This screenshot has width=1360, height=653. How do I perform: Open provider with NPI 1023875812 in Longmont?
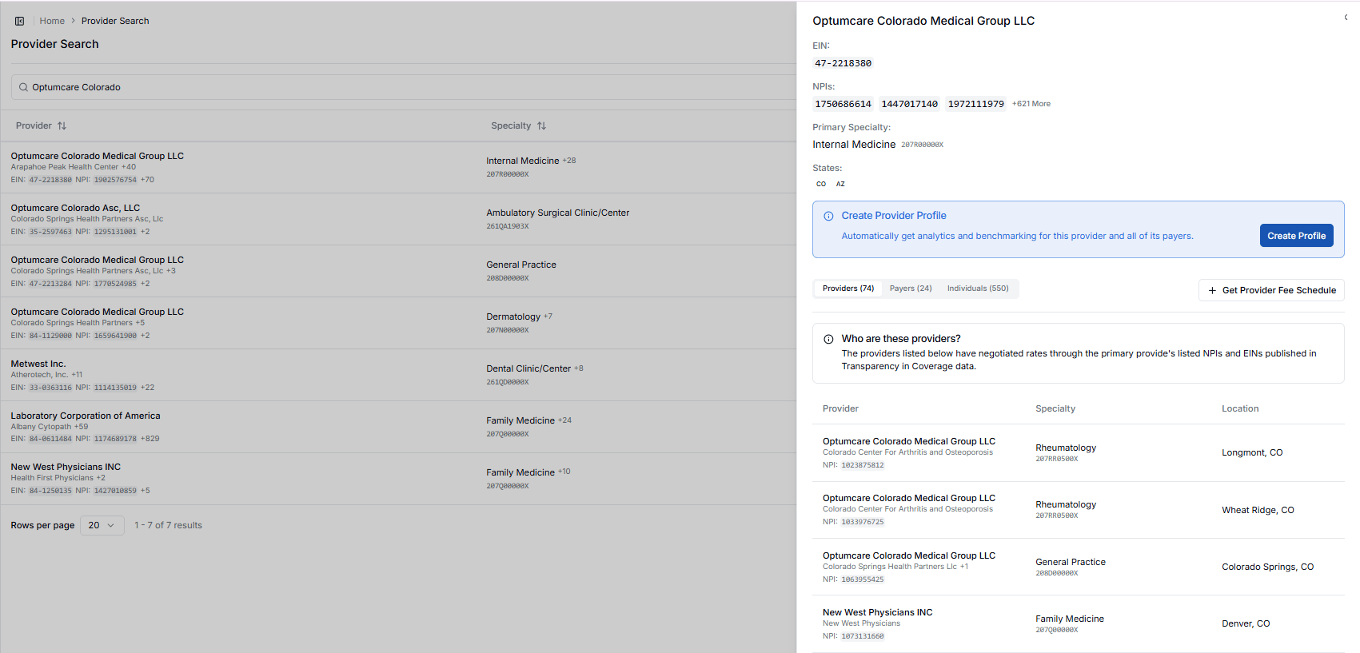pos(1079,452)
